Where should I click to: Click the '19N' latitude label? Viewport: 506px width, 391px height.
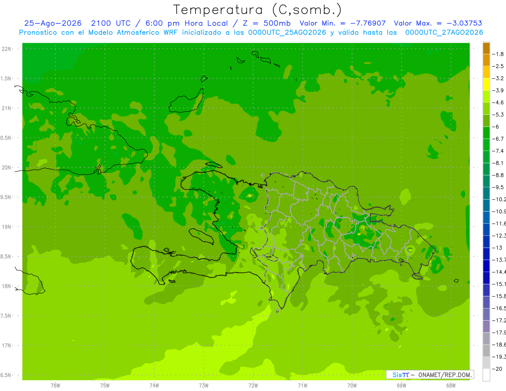point(7,227)
